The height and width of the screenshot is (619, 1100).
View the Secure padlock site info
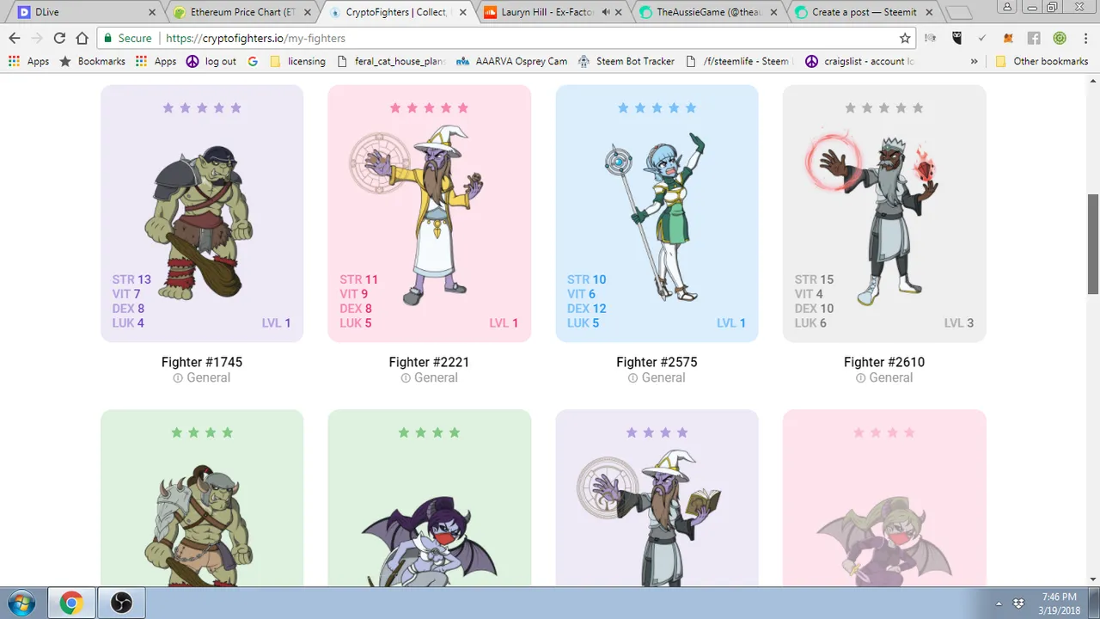point(127,39)
